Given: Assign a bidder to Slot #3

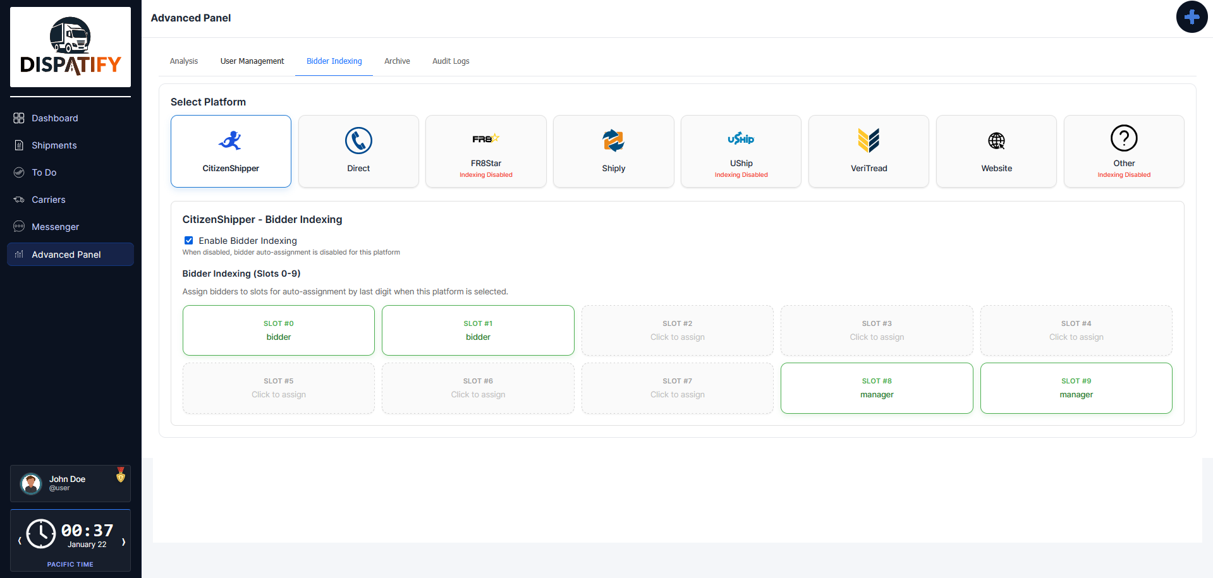Looking at the screenshot, I should tap(877, 330).
